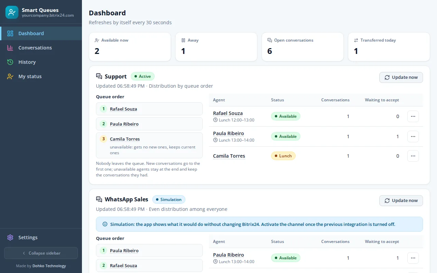Click the refresh icon in Support Update now
437x273 pixels.
387,77
